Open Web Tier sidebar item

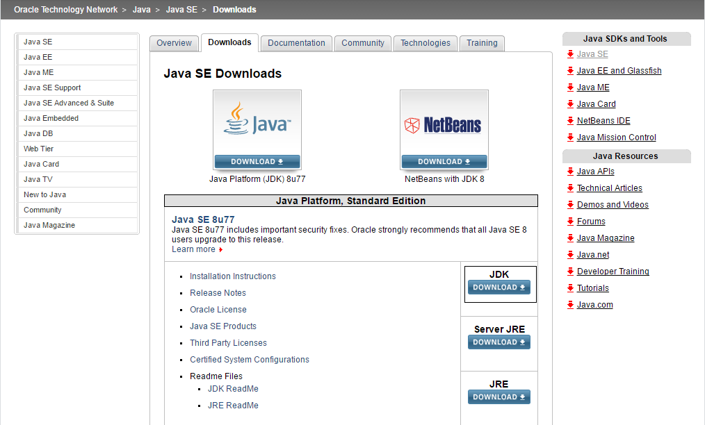[x=77, y=149]
